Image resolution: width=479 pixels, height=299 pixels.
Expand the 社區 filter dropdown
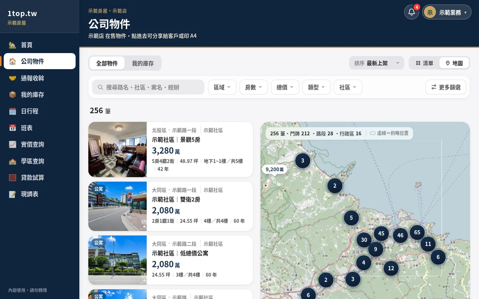point(348,87)
